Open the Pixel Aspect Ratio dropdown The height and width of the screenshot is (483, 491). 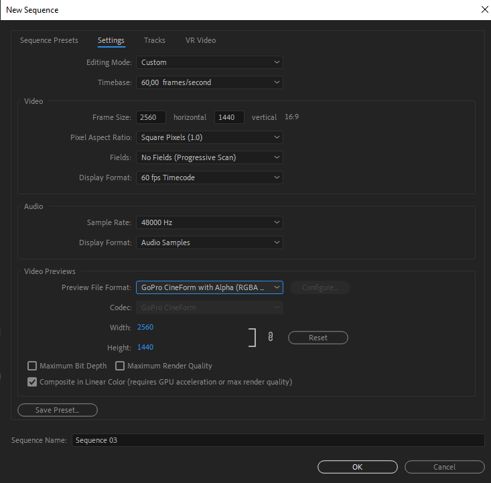tap(209, 137)
